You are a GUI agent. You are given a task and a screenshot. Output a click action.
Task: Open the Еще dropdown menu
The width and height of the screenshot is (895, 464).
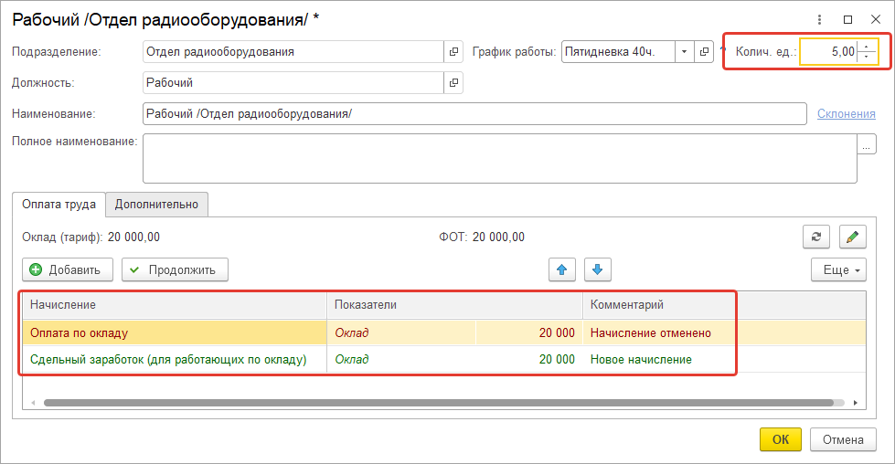[837, 270]
